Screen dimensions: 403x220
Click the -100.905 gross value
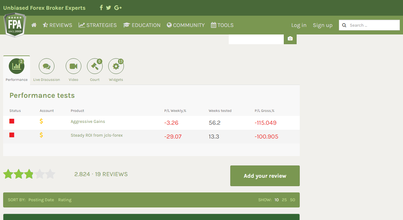pyautogui.click(x=267, y=137)
